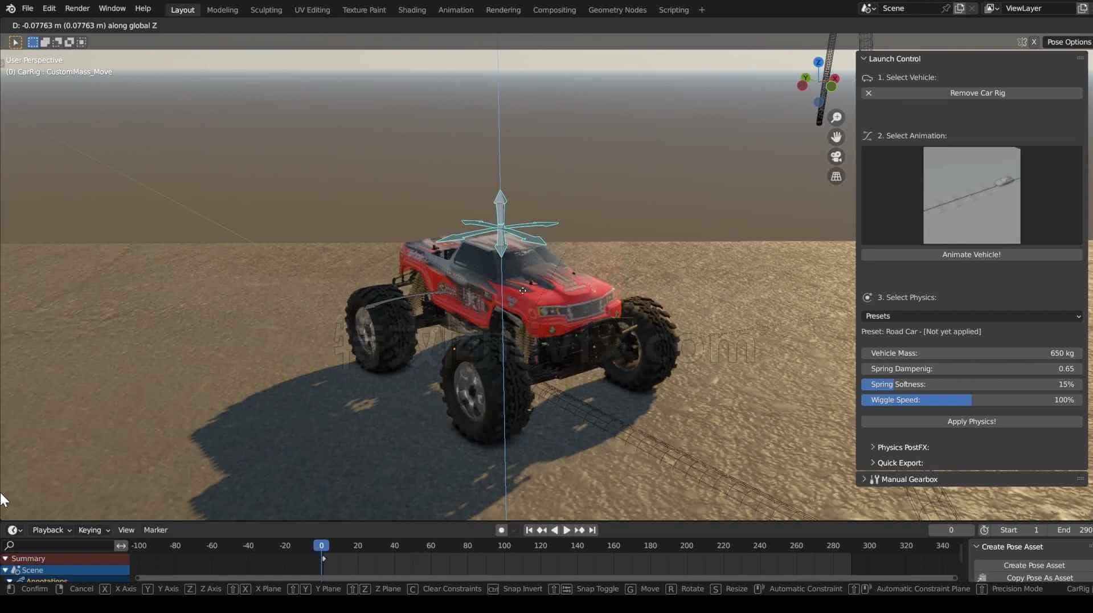The height and width of the screenshot is (613, 1093).
Task: Toggle the camera view icon
Action: tap(836, 157)
